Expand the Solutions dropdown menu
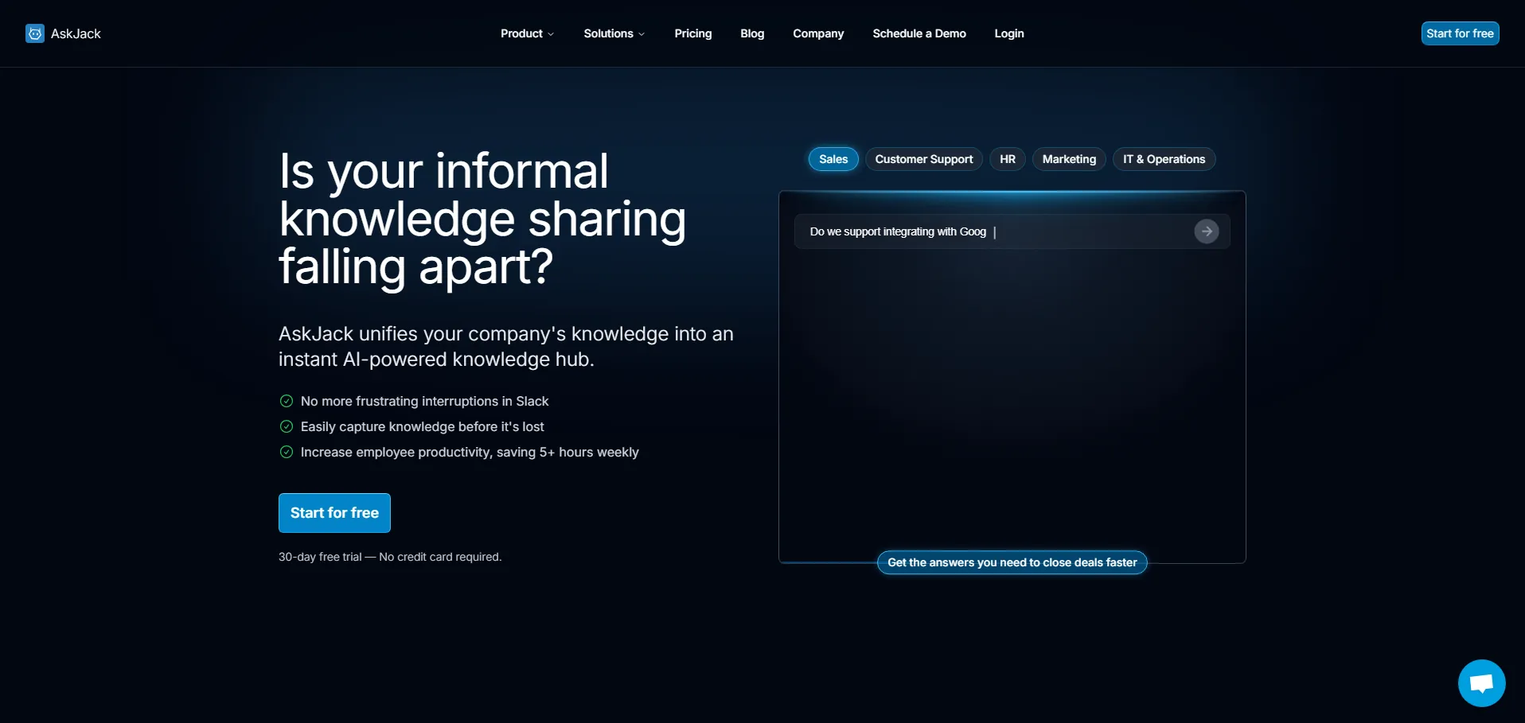This screenshot has width=1525, height=723. click(x=614, y=33)
